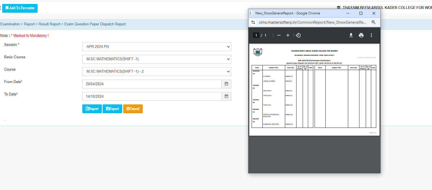Expand the Course dropdown
The image size is (432, 190).
click(157, 71)
